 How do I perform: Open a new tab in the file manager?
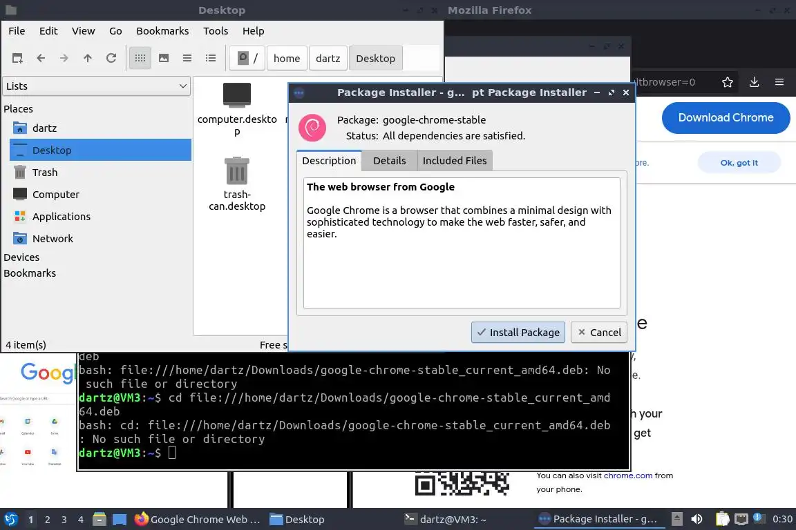click(x=17, y=59)
